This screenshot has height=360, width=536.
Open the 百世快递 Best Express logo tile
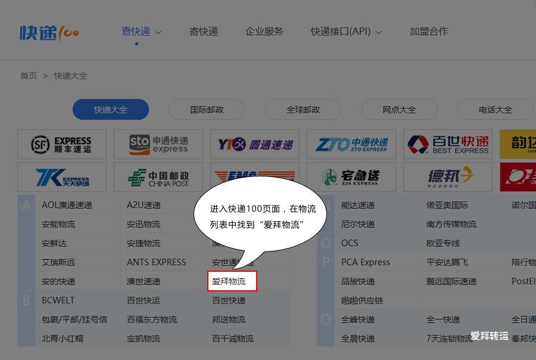447,144
